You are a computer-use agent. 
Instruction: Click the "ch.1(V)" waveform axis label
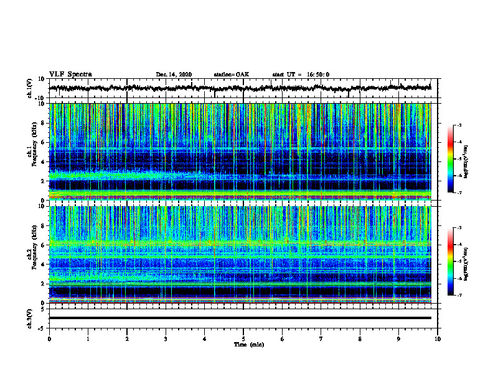click(x=30, y=88)
